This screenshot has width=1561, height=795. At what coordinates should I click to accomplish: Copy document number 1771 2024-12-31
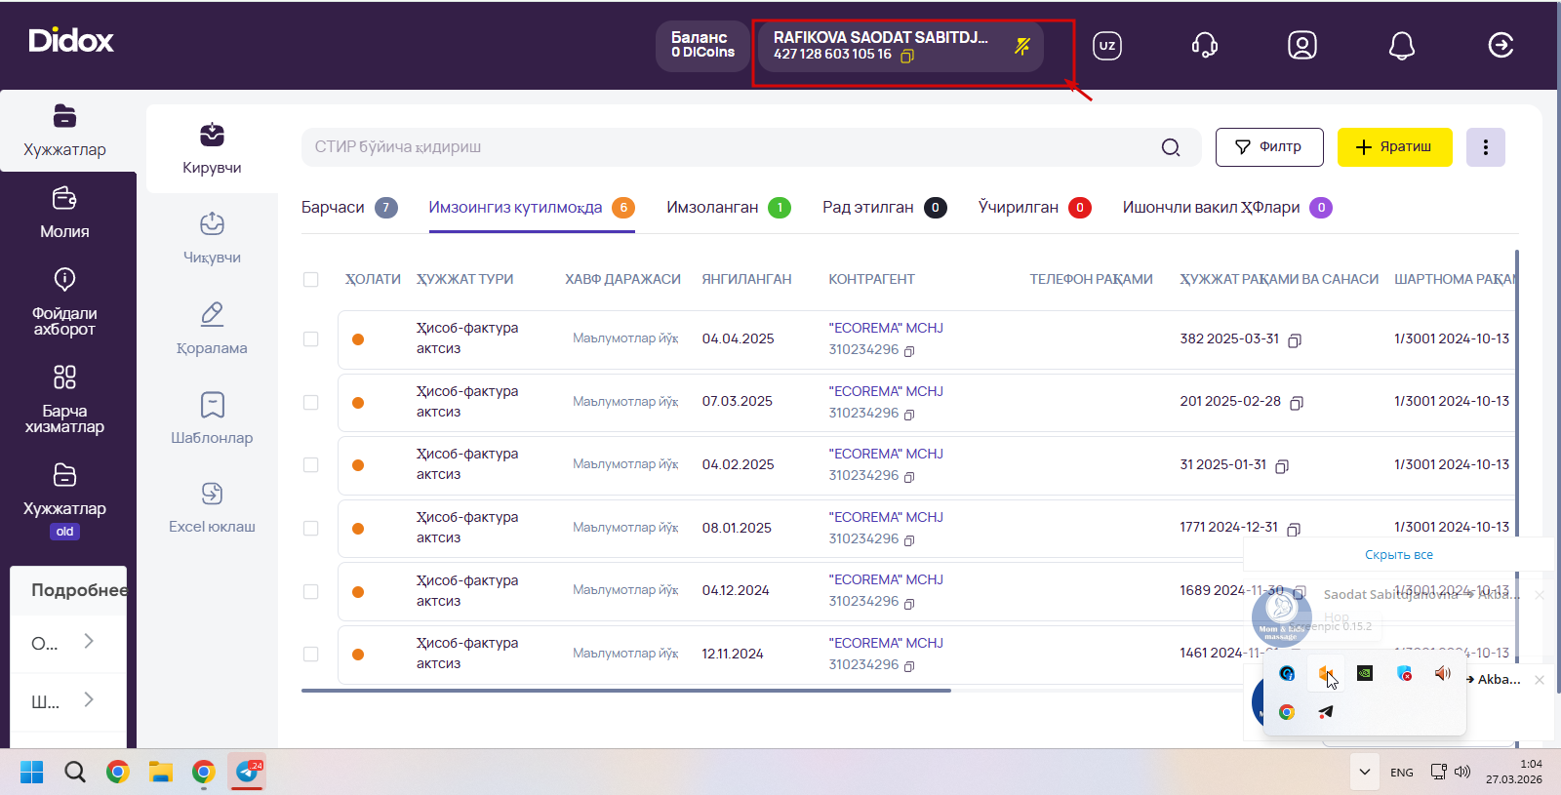click(x=1294, y=529)
